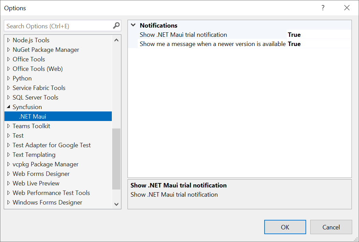Expand the Teams Toolkit arrow
Screen dimensions: 359x242
(x=9, y=126)
